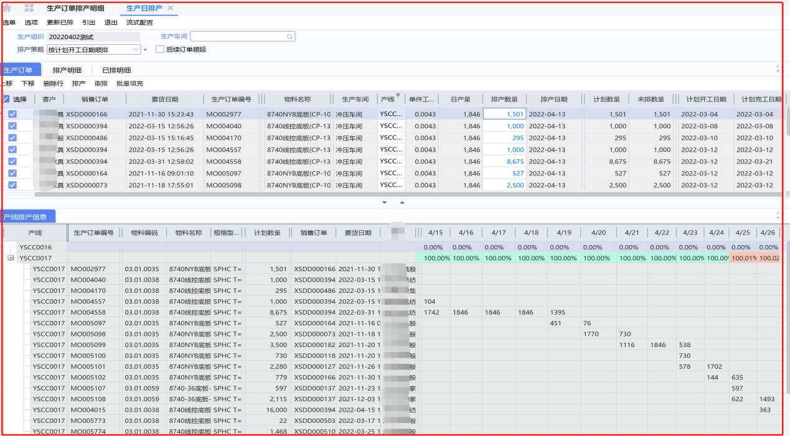The height and width of the screenshot is (436, 790).
Task: Uncheck the row checkbox for MO004558
Action: pos(12,161)
